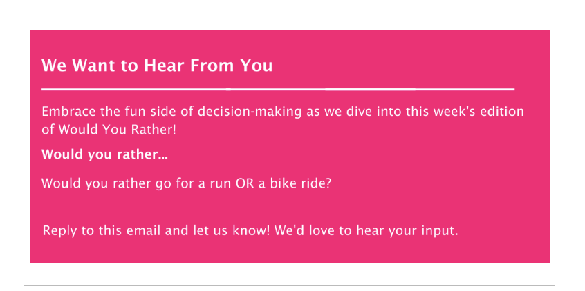
Task: Select the word "decision-making" in the intro
Action: click(x=249, y=112)
